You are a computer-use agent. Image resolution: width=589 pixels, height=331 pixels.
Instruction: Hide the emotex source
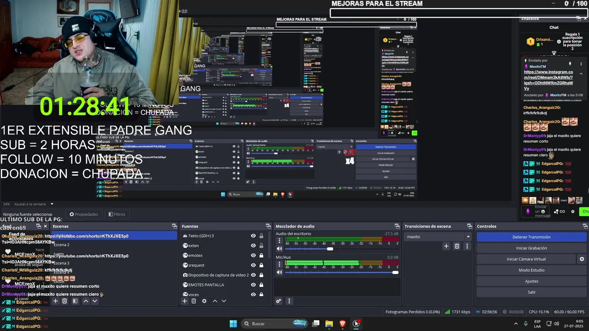253,255
